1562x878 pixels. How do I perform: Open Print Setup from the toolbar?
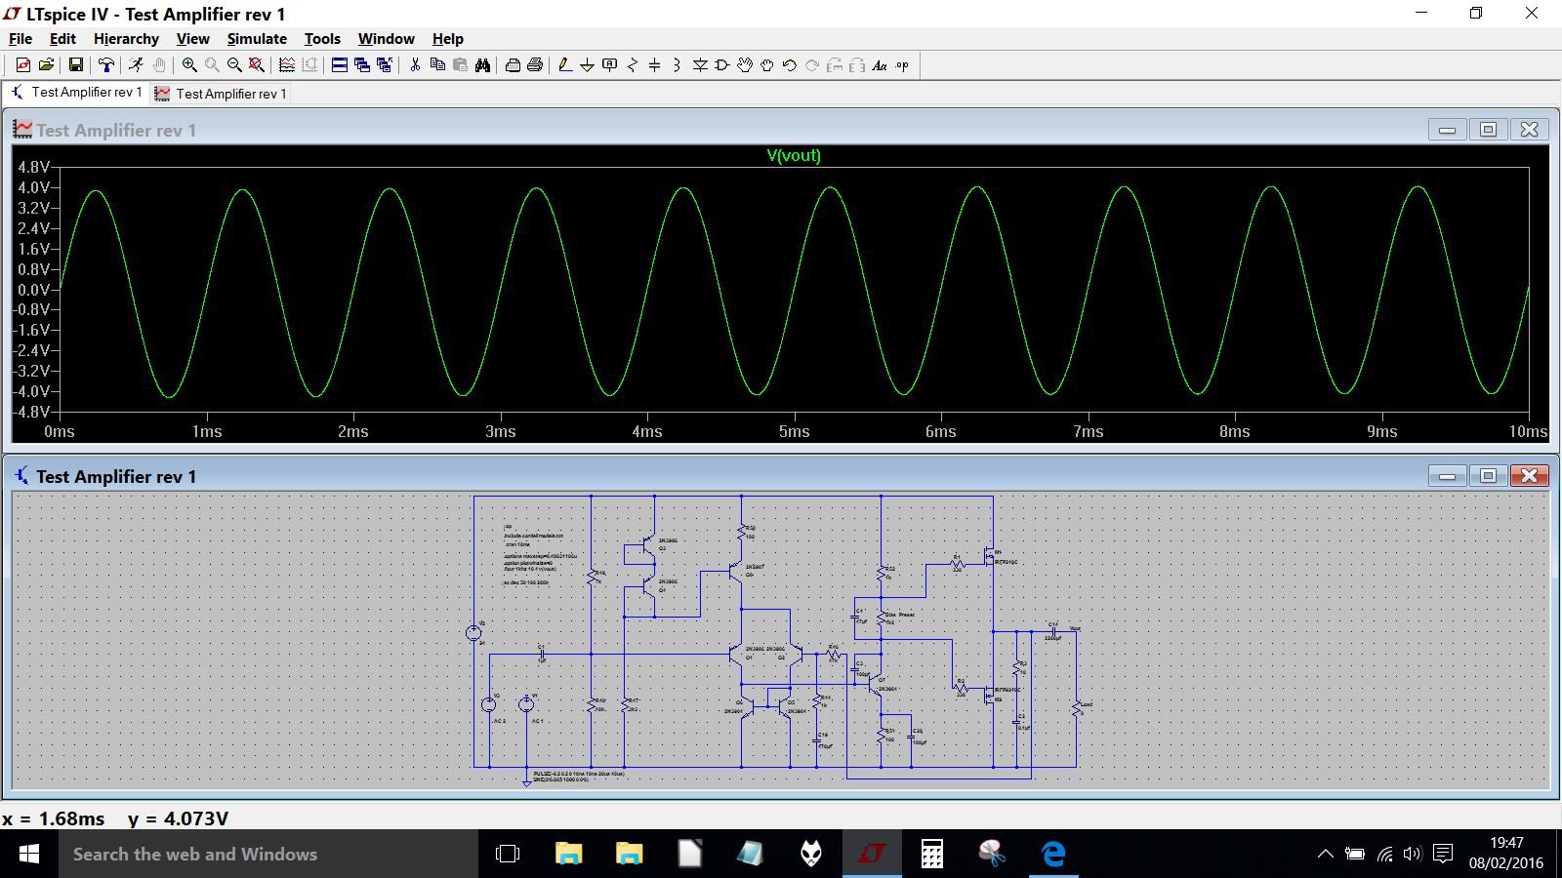(513, 65)
